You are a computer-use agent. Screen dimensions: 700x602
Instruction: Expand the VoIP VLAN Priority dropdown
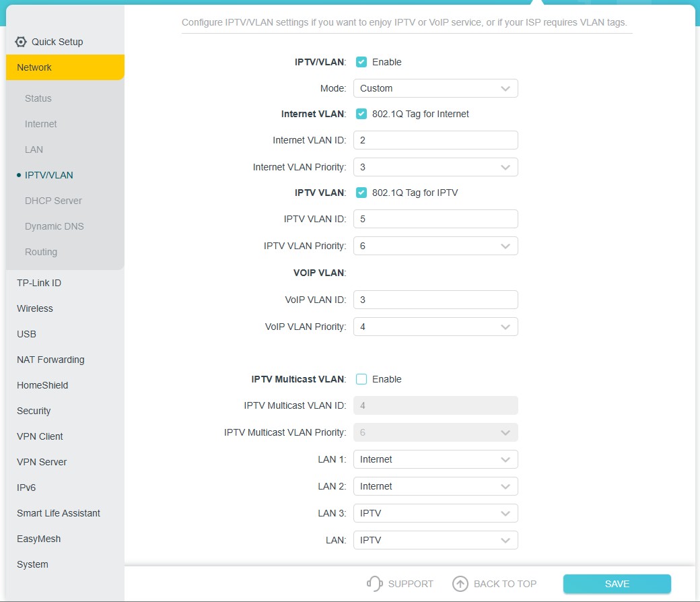pos(435,327)
